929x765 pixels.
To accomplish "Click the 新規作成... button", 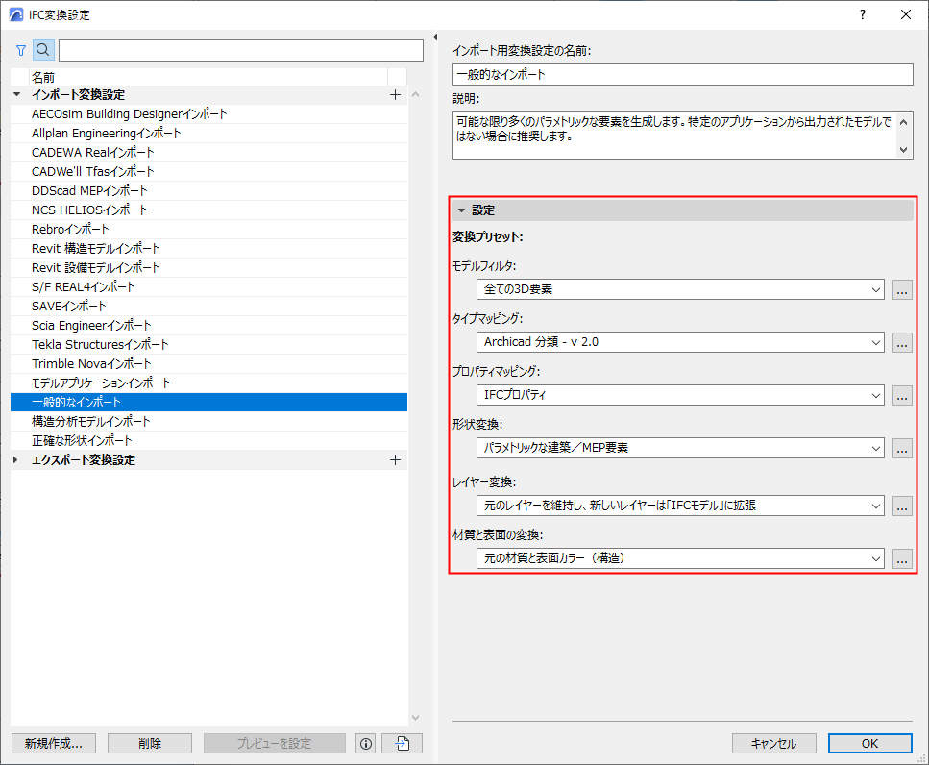I will click(x=54, y=743).
